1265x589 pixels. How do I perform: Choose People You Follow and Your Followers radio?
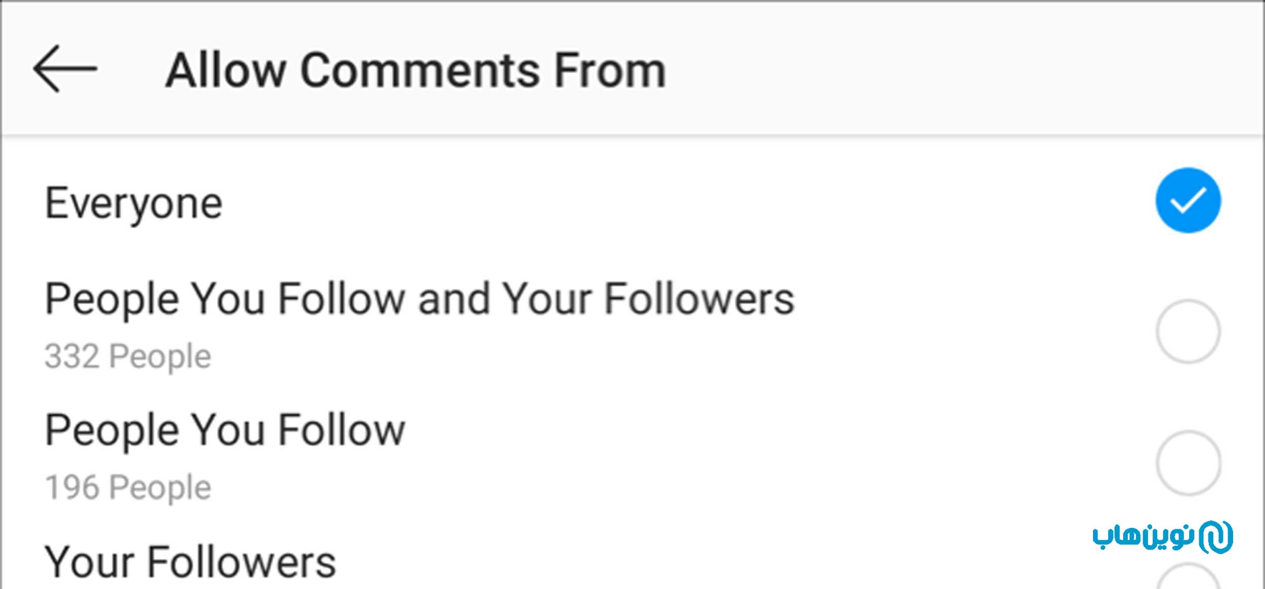tap(1188, 331)
